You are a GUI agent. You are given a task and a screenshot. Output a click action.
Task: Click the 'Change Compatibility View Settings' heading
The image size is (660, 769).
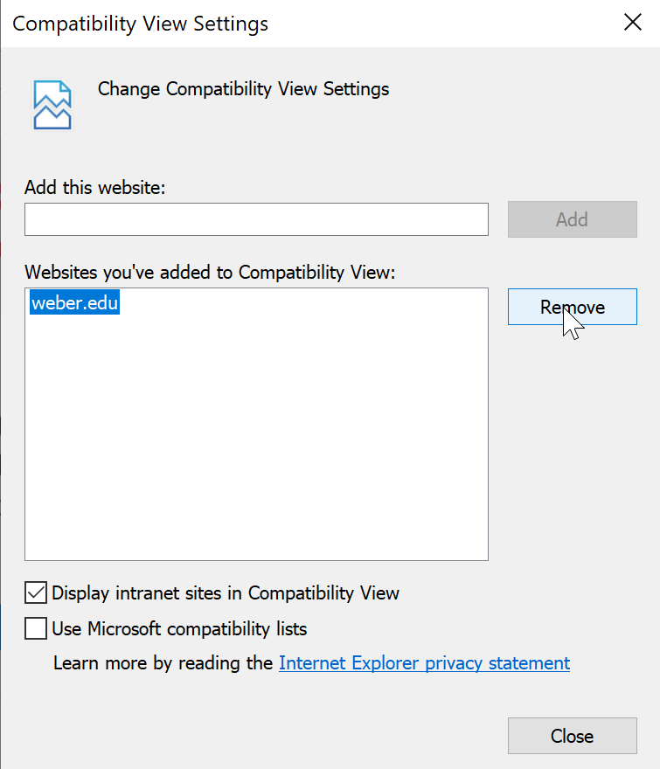pyautogui.click(x=243, y=89)
